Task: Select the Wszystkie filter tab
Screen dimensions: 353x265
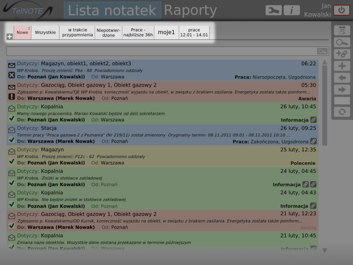Action: [45, 33]
